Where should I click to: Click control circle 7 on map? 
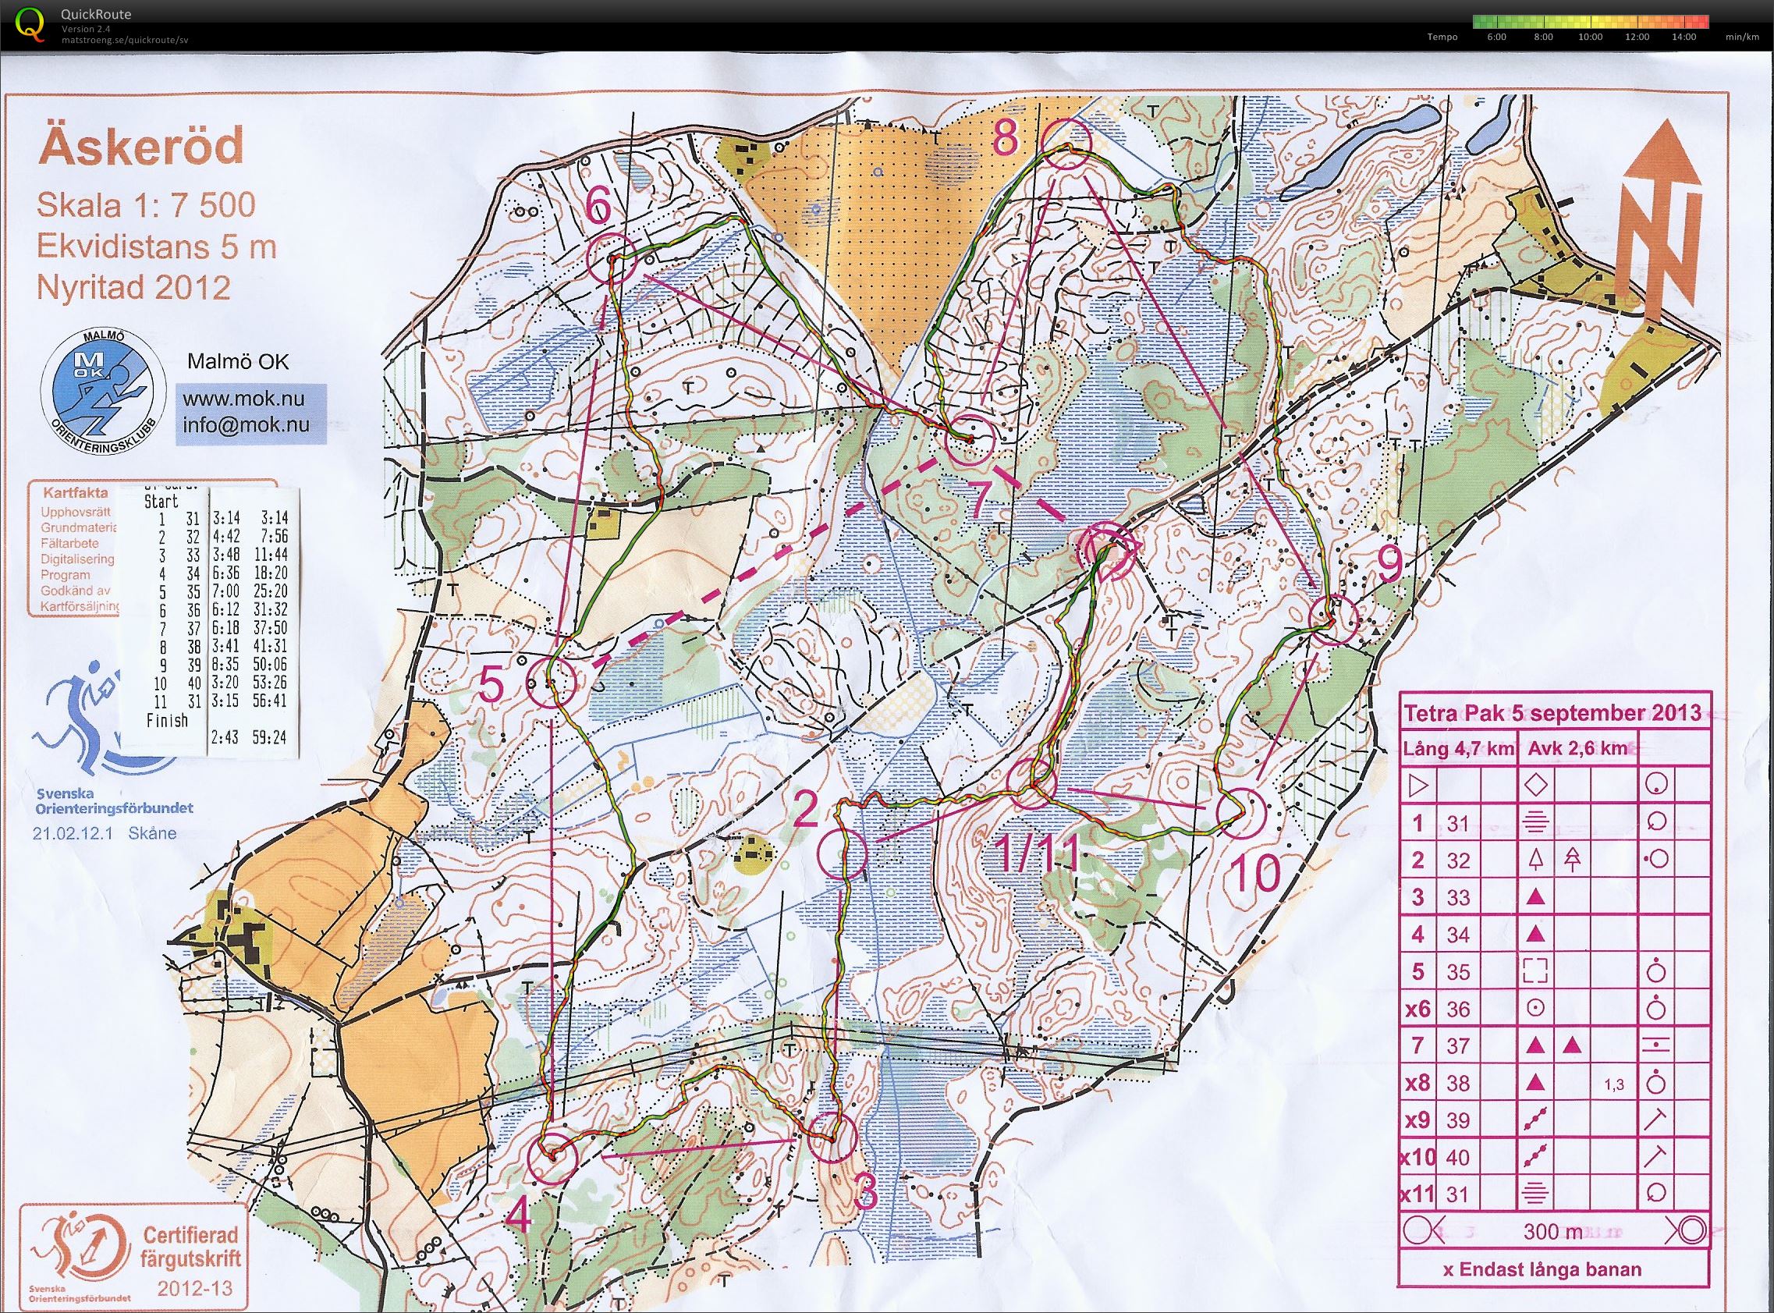971,440
